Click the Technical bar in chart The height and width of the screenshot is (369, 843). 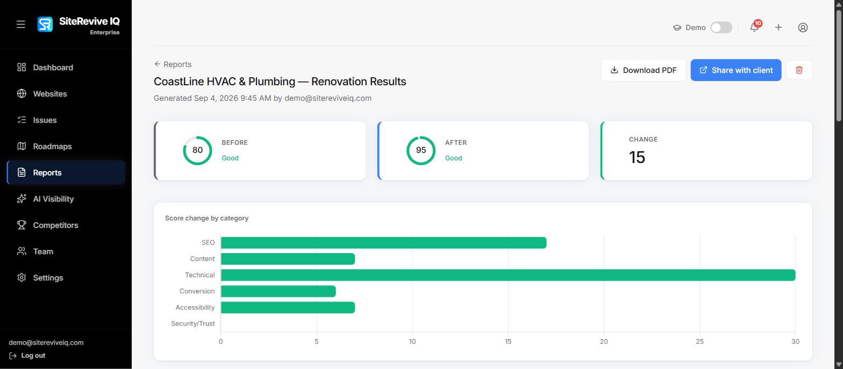point(508,275)
